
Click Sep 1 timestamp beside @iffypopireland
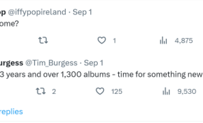point(82,12)
